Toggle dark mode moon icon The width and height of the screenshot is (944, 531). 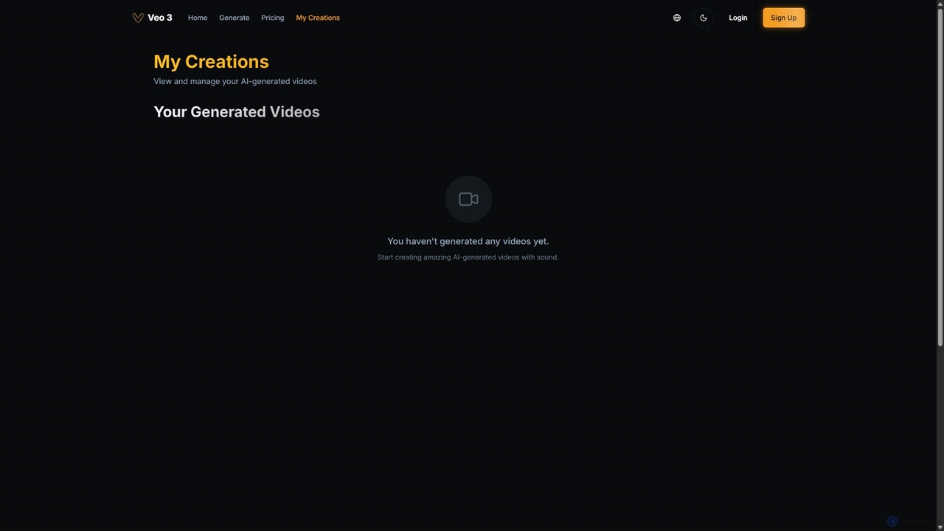click(704, 18)
